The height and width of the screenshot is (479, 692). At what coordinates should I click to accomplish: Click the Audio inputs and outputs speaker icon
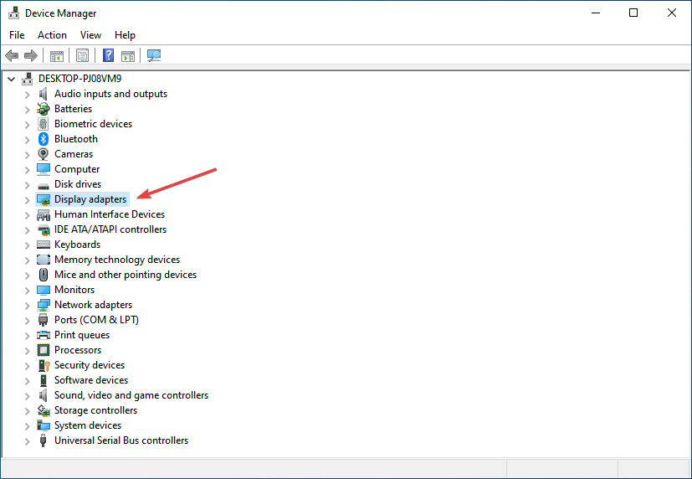[x=44, y=94]
